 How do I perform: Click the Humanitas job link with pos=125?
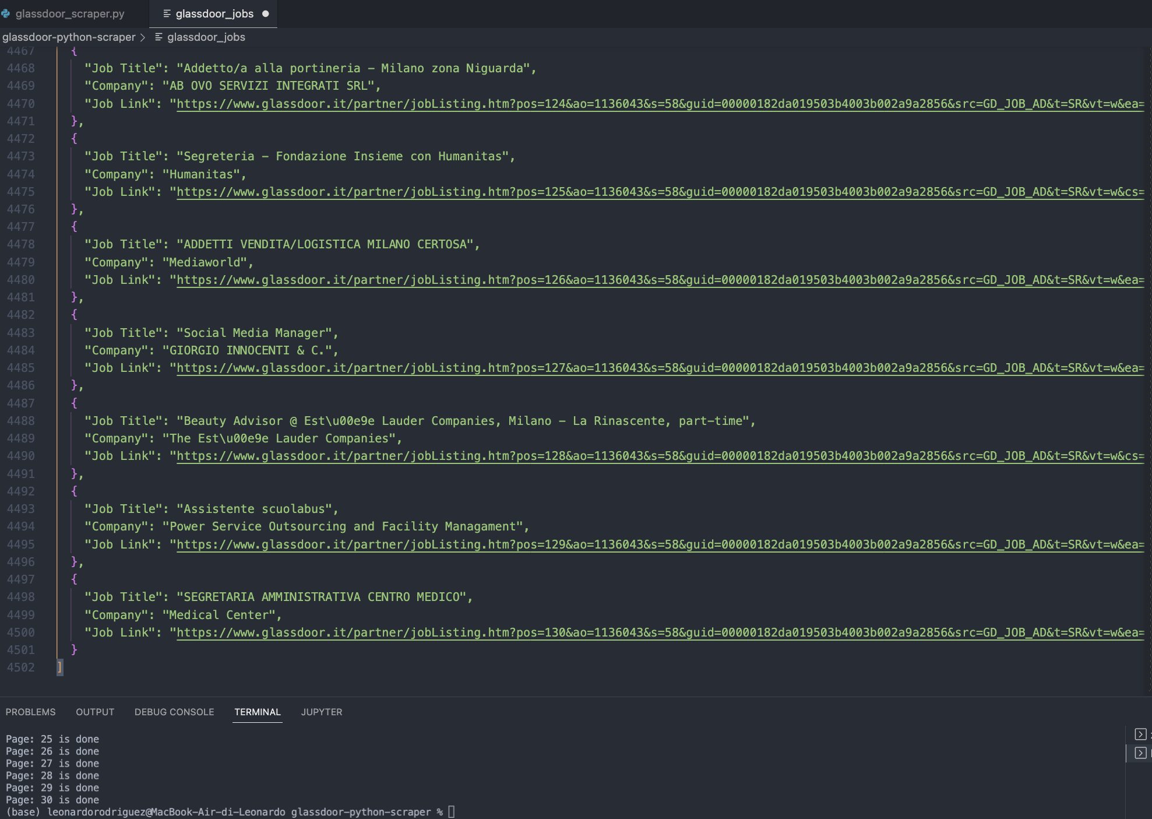point(660,192)
